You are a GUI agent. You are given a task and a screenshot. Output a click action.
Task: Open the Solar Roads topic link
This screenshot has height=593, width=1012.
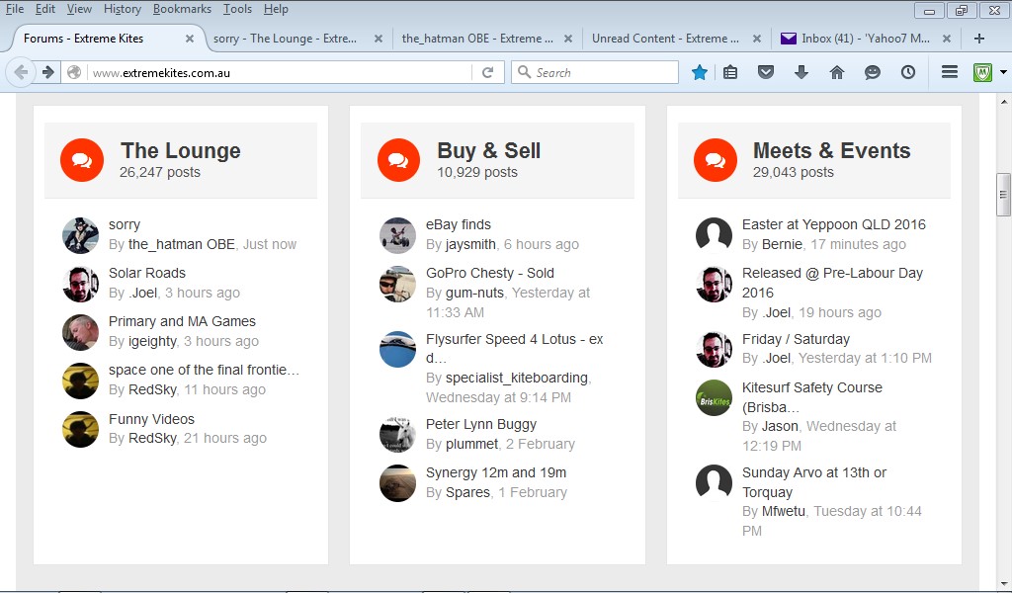tap(147, 273)
